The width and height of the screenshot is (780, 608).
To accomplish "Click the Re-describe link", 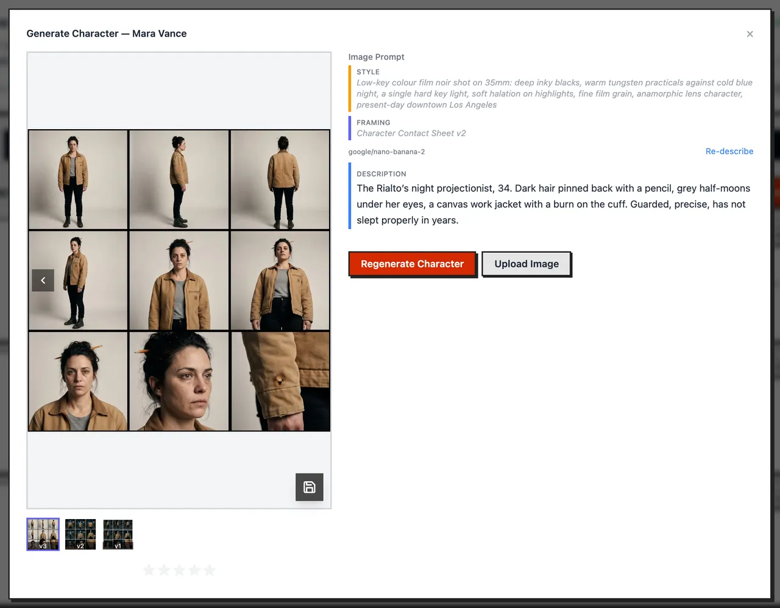I will point(729,151).
